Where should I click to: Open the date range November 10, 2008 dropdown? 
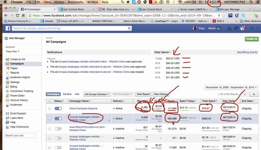(x=231, y=87)
